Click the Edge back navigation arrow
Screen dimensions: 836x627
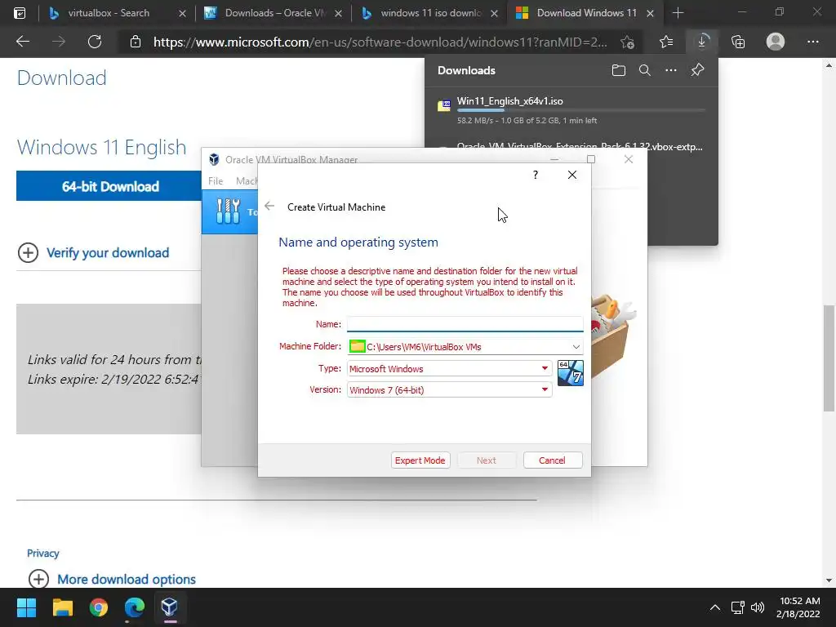(x=23, y=42)
